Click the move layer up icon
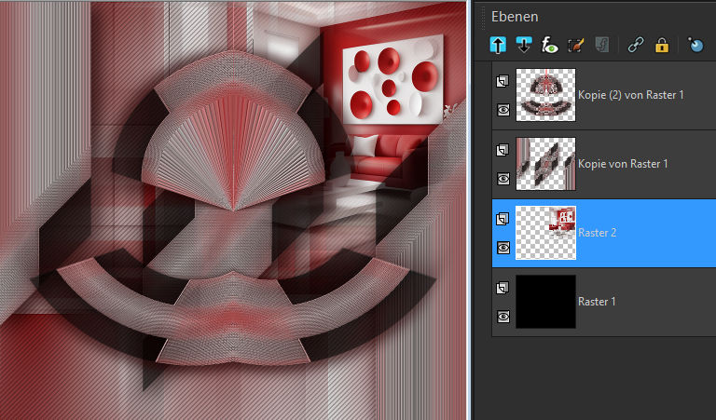Viewport: 716px width, 420px height. tap(498, 45)
